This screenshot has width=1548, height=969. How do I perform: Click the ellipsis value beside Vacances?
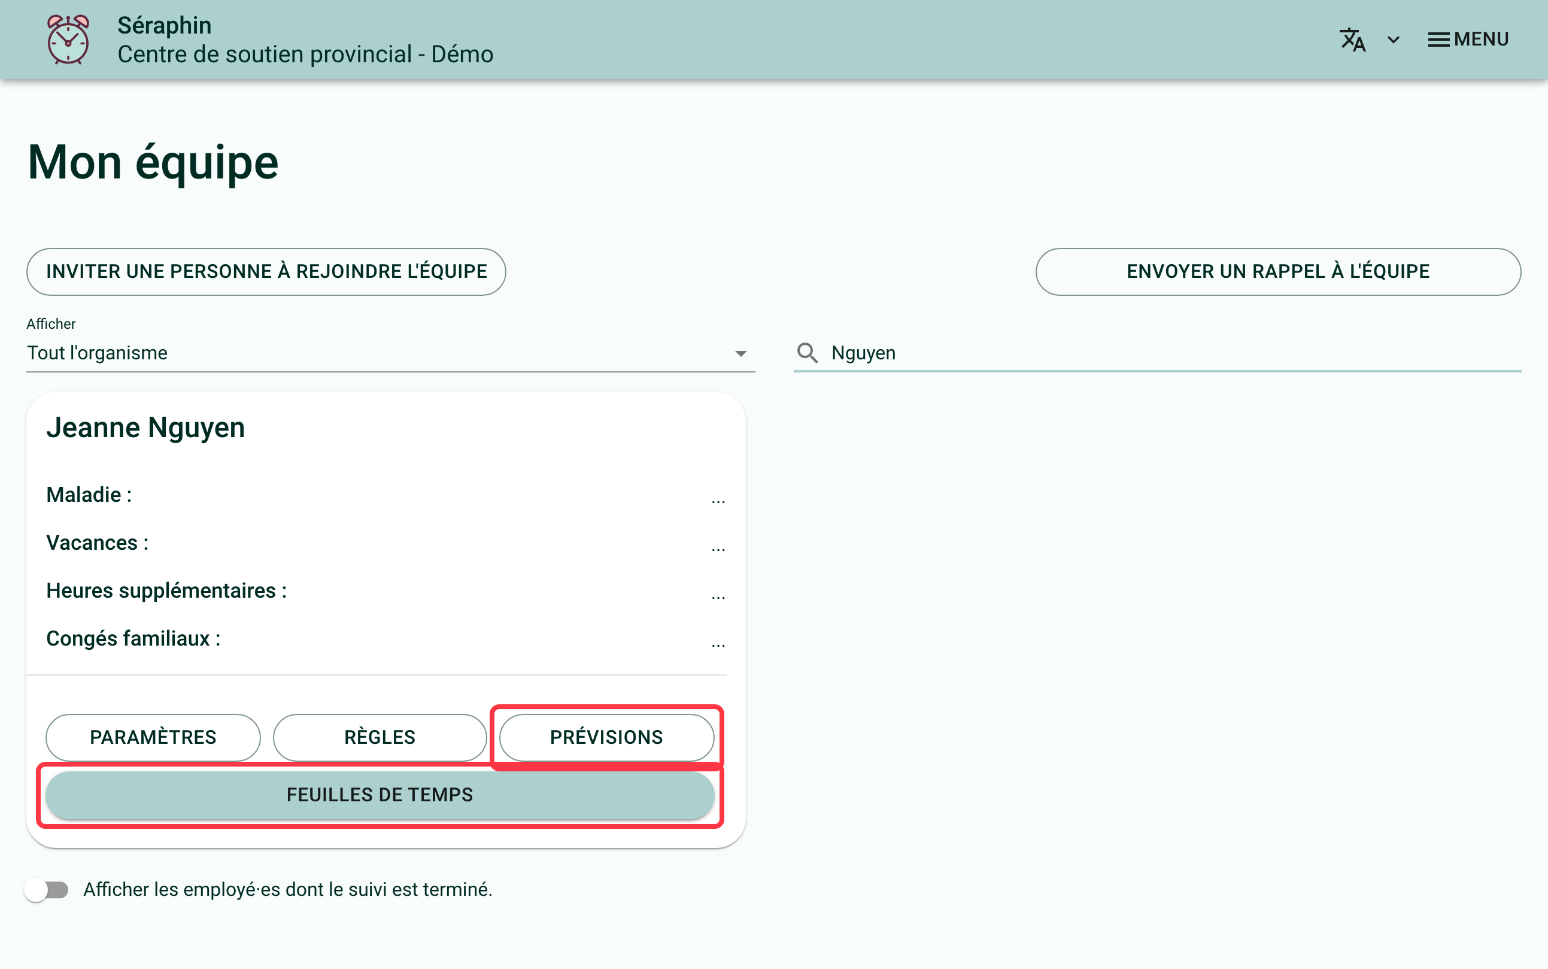718,549
